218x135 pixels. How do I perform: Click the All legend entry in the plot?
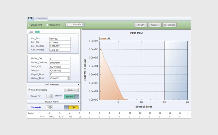click(x=105, y=38)
